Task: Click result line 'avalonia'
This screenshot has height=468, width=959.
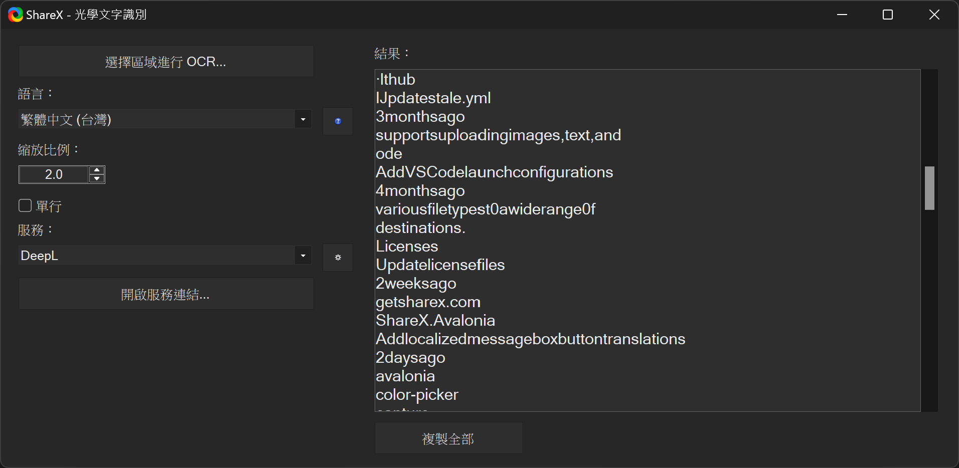Action: 405,376
